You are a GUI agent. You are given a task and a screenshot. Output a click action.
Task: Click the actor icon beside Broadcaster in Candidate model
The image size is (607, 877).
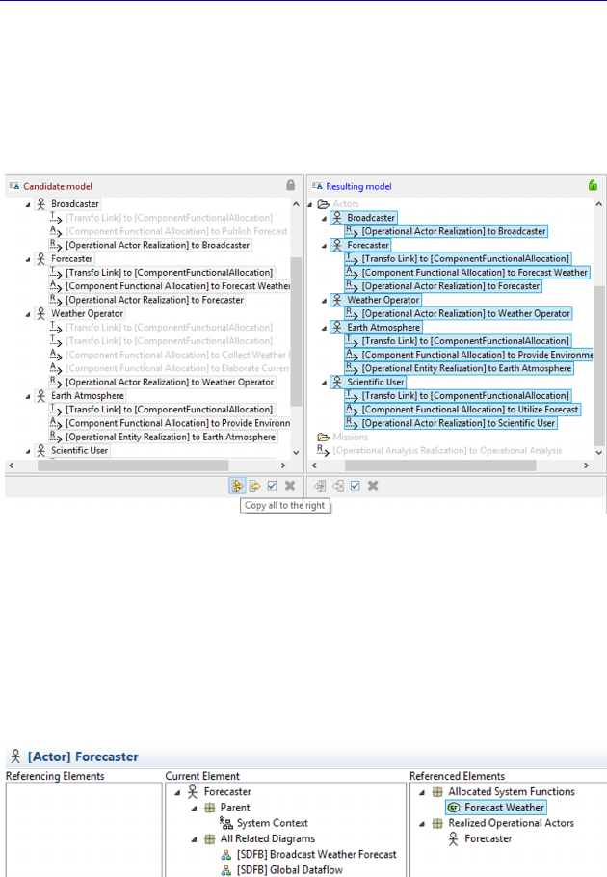[40, 204]
